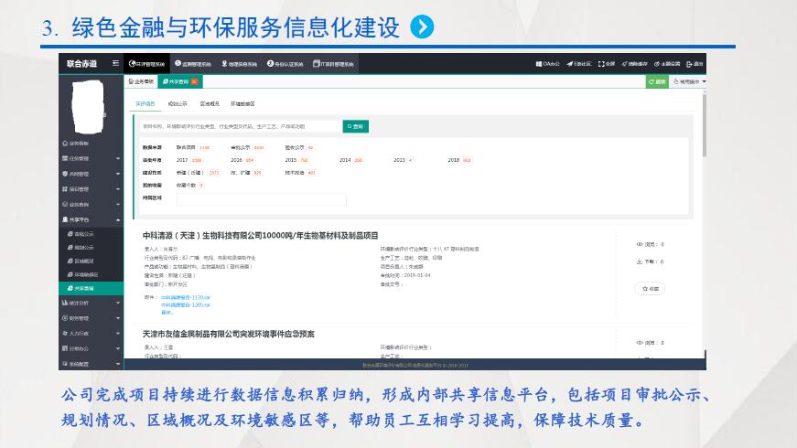The height and width of the screenshot is (448, 797).
Task: Close the 共享查询 tab with its X
Action: click(x=194, y=81)
